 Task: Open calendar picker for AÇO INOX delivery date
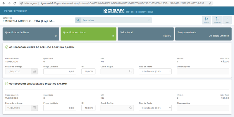coord(34,108)
